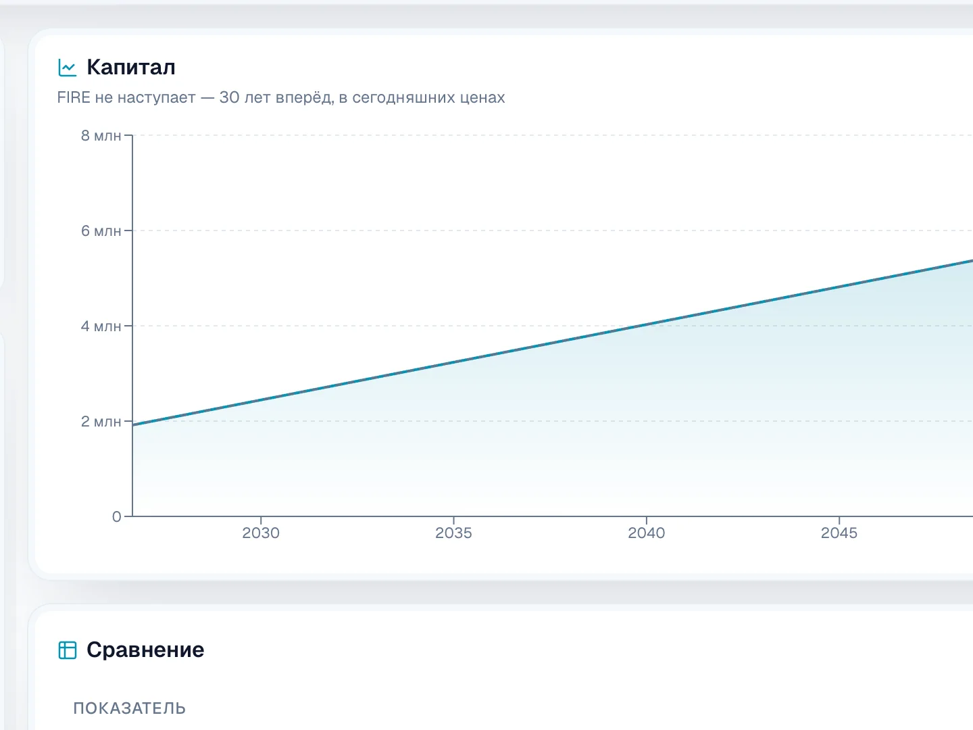Click the '0' axis label

117,516
